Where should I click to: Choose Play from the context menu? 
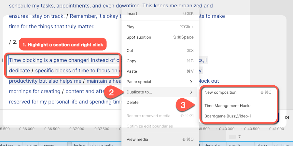[x=160, y=27]
